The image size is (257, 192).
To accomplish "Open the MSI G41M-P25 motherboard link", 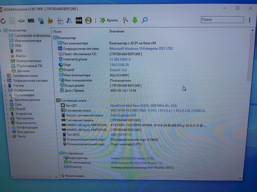I will [159, 111].
